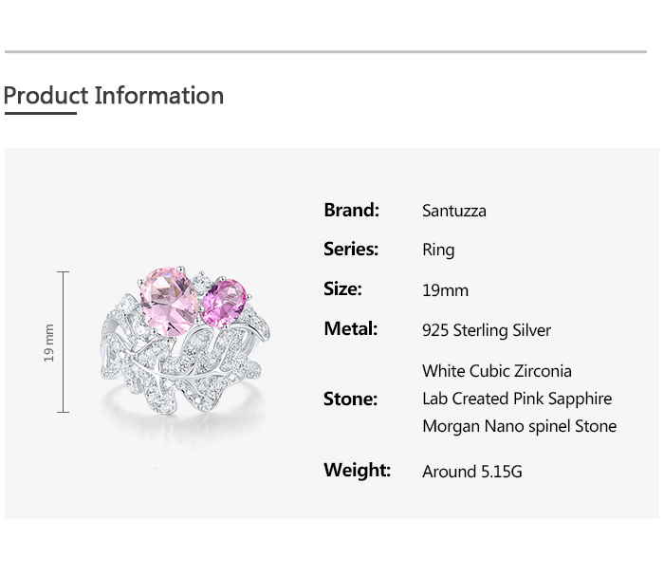Select the 19mm size value

pos(445,290)
